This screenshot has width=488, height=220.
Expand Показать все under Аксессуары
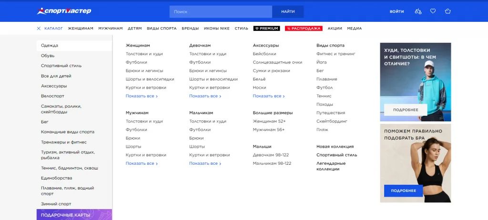[269, 96]
